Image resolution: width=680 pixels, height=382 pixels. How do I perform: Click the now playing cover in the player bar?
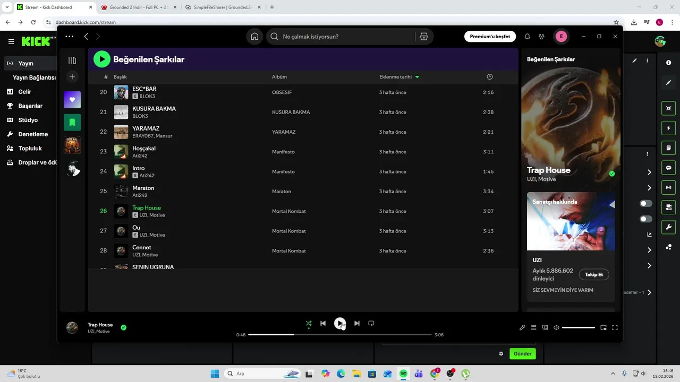click(x=72, y=327)
